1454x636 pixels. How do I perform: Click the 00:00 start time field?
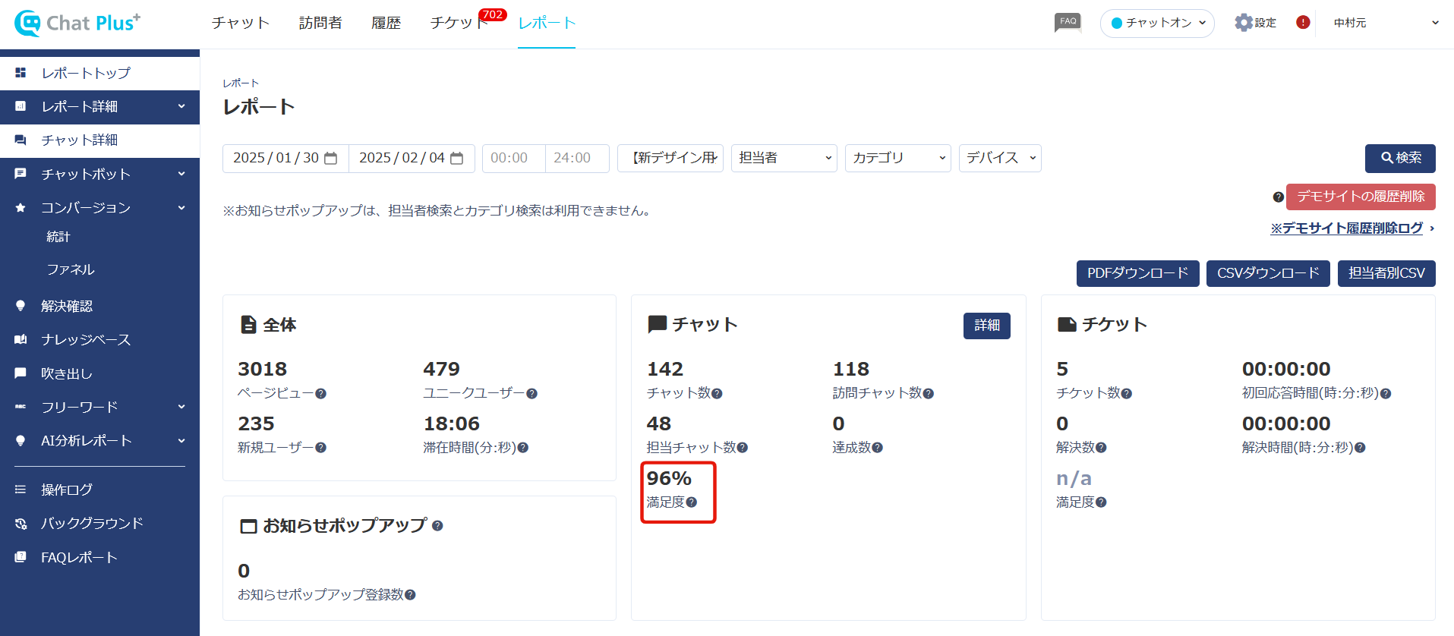pos(513,158)
